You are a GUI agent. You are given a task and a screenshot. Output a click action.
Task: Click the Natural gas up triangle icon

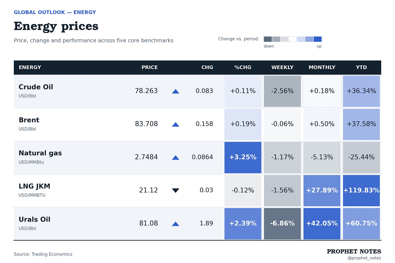tap(176, 158)
